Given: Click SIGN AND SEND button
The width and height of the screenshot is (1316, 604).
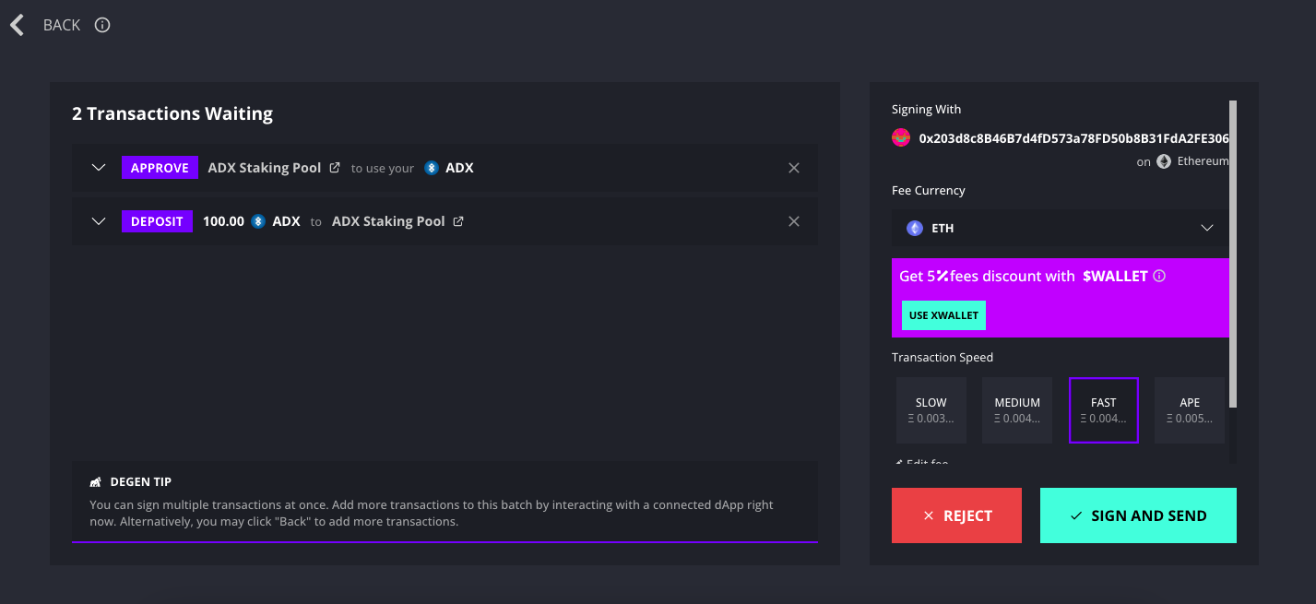Looking at the screenshot, I should (x=1138, y=515).
